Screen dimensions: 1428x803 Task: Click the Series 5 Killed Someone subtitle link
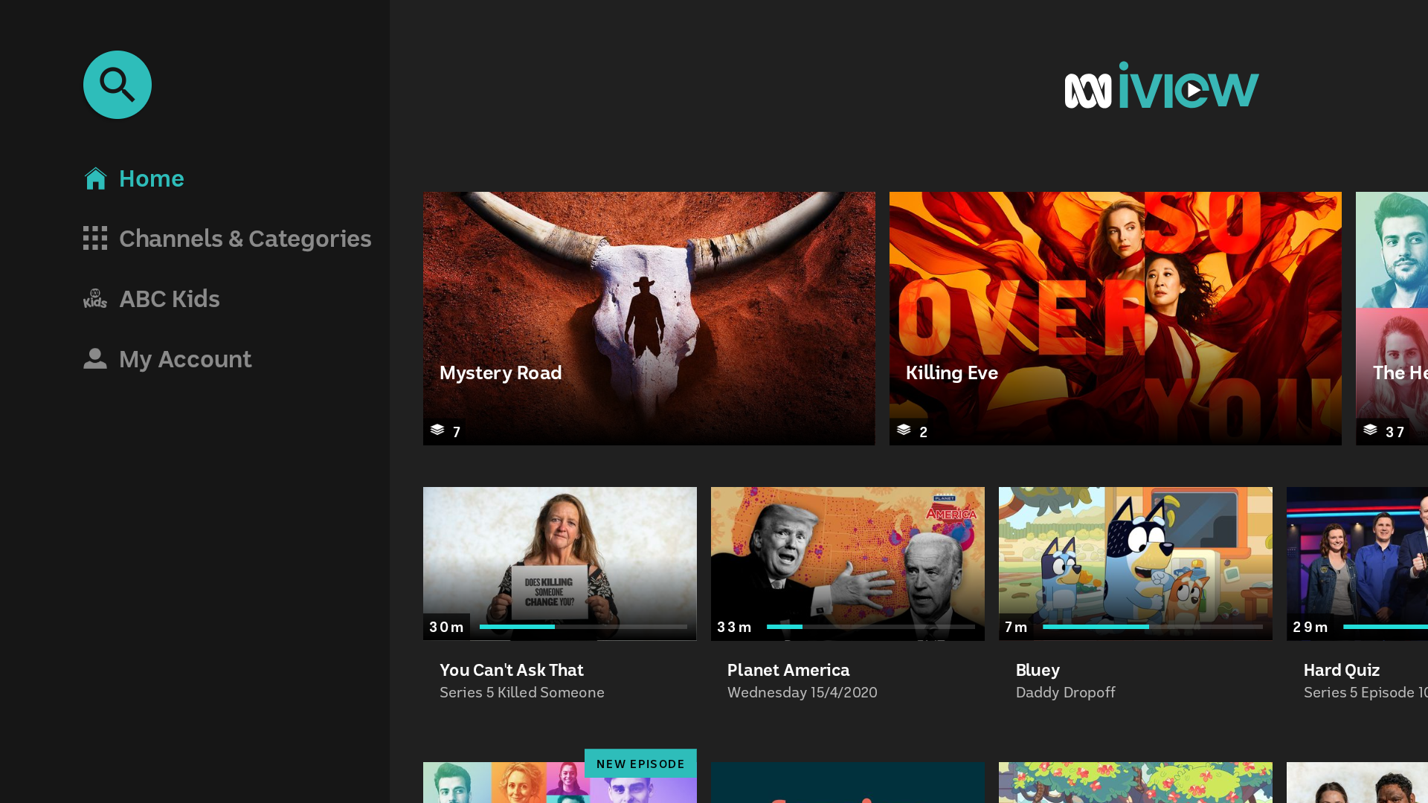pyautogui.click(x=521, y=692)
